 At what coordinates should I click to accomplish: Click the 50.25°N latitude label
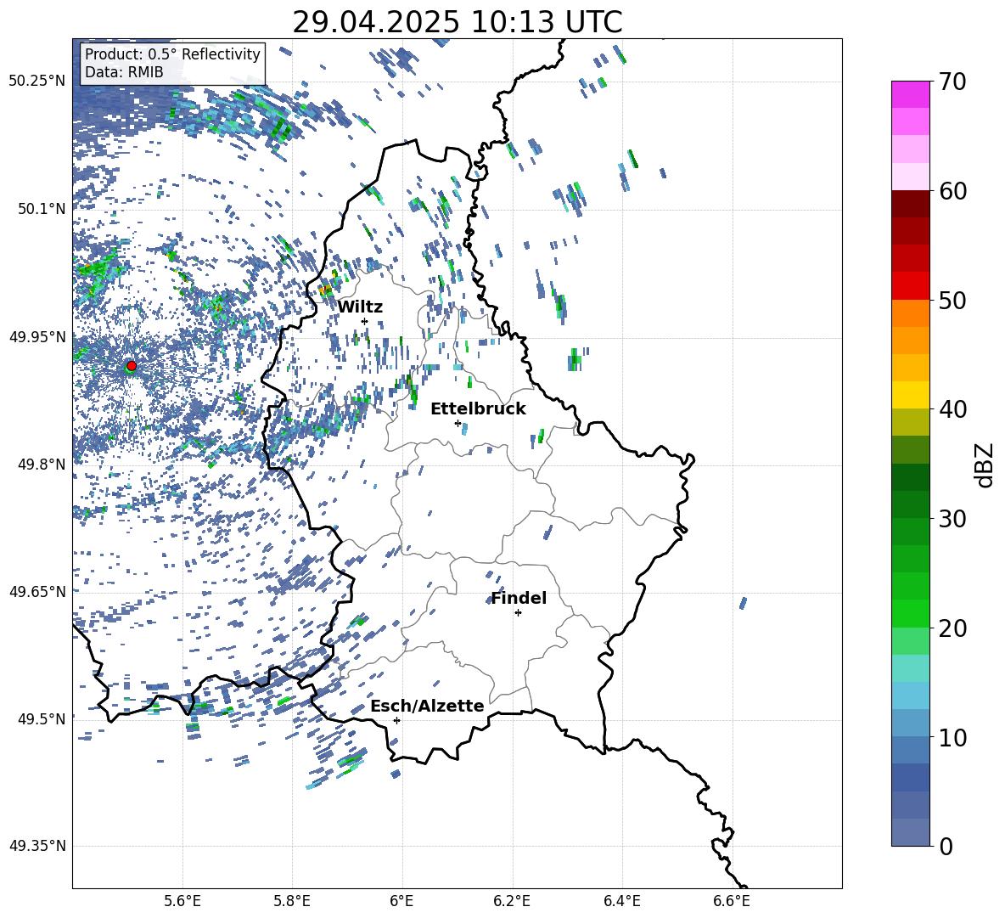pyautogui.click(x=37, y=82)
